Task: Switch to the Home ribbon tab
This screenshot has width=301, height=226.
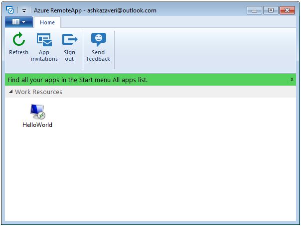Action: click(x=47, y=22)
